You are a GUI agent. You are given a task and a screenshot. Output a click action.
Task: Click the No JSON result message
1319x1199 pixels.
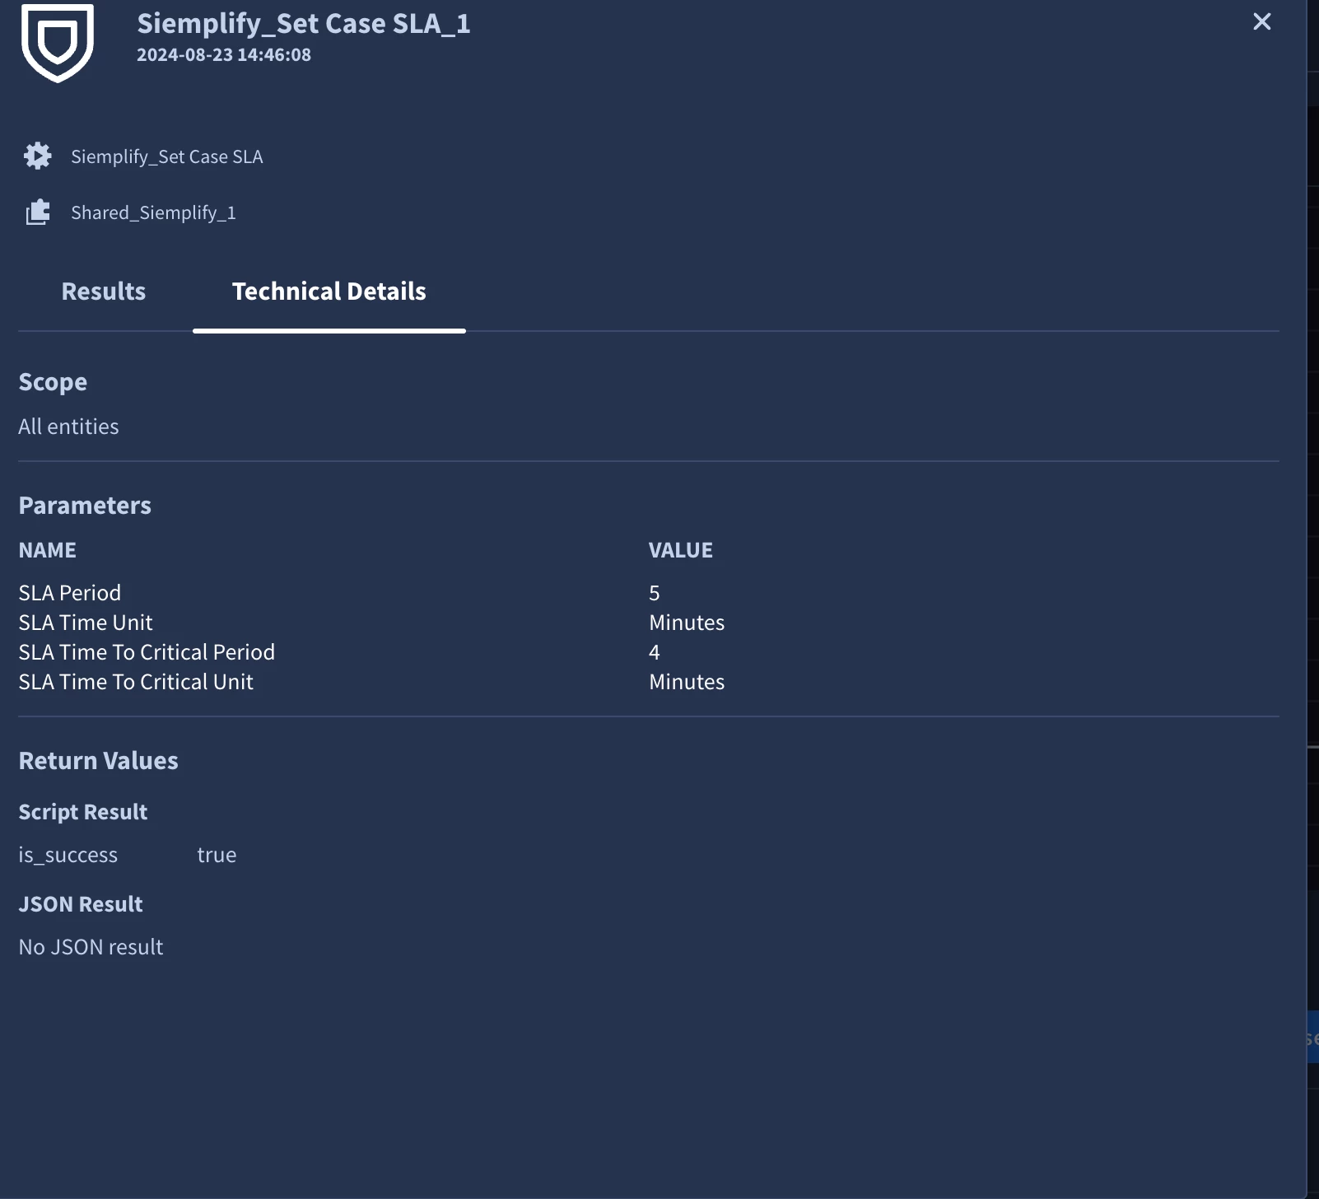[91, 947]
